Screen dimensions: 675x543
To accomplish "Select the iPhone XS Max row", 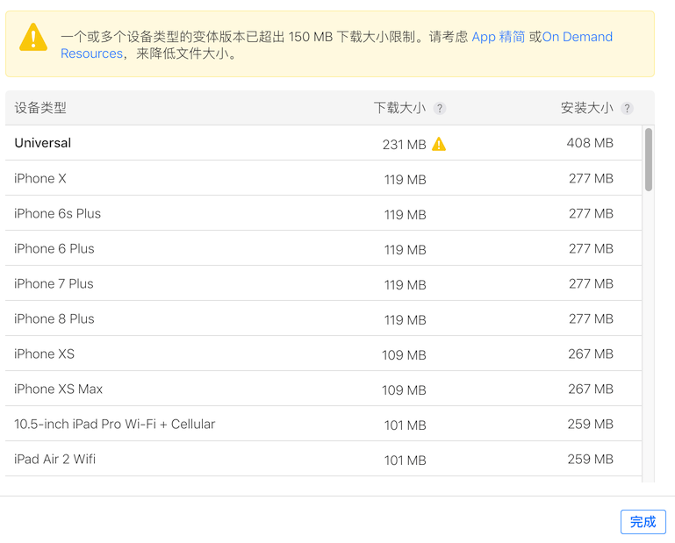I will click(x=323, y=389).
